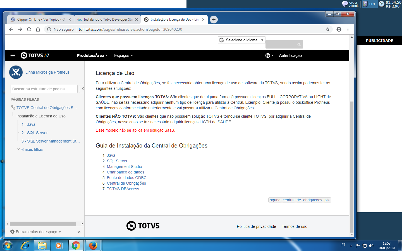Viewport: 402px width, 251px height.
Task: Open the 1 - Java child page
Action: tap(28, 124)
